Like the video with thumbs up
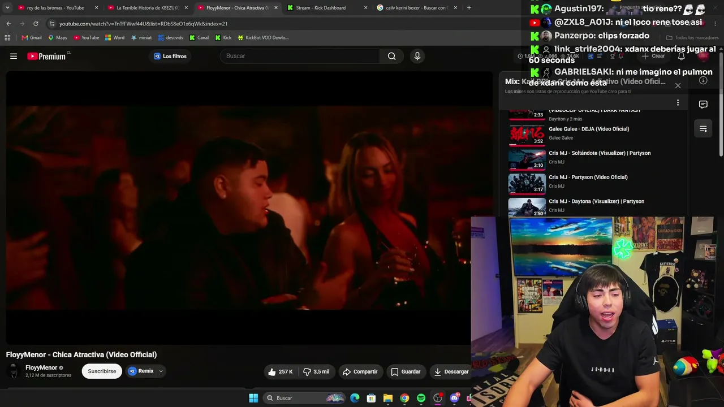Viewport: 724px width, 407px height. [280, 371]
